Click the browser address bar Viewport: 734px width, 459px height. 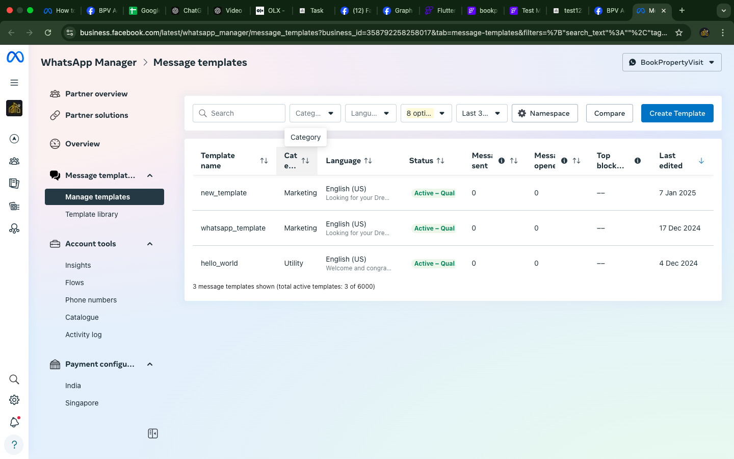[373, 33]
